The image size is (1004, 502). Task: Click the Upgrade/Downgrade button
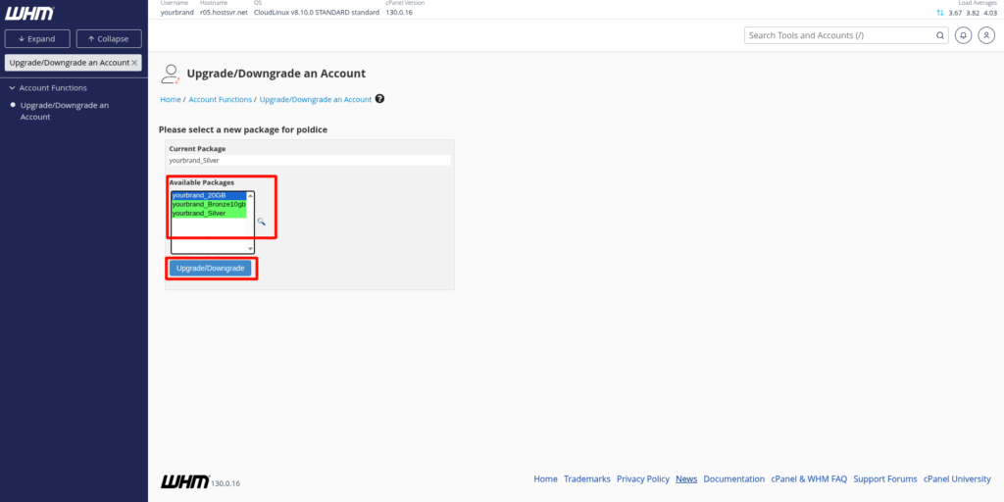210,268
